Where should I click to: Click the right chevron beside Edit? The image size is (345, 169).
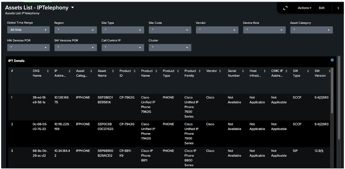(338, 8)
